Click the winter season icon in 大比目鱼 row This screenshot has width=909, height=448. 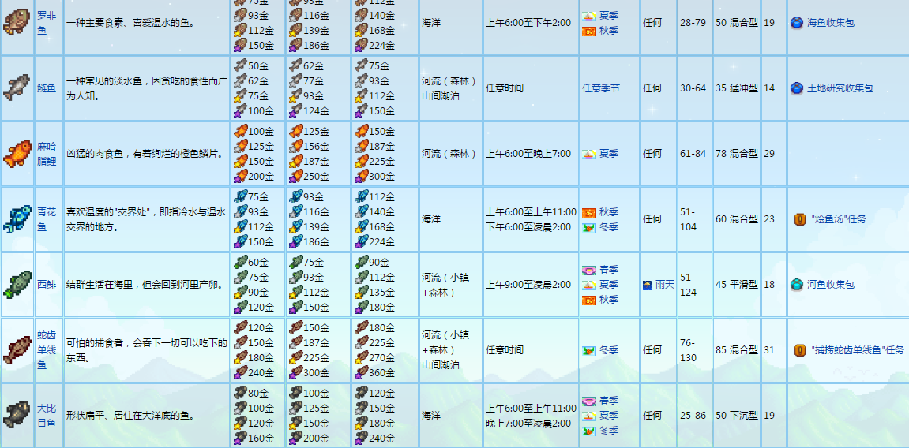point(589,431)
